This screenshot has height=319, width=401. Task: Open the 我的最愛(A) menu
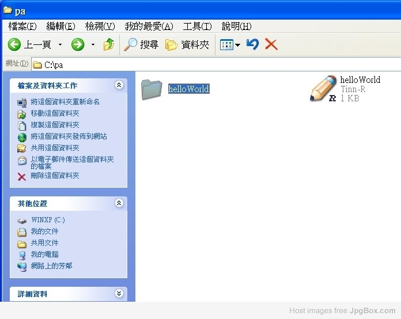(149, 26)
